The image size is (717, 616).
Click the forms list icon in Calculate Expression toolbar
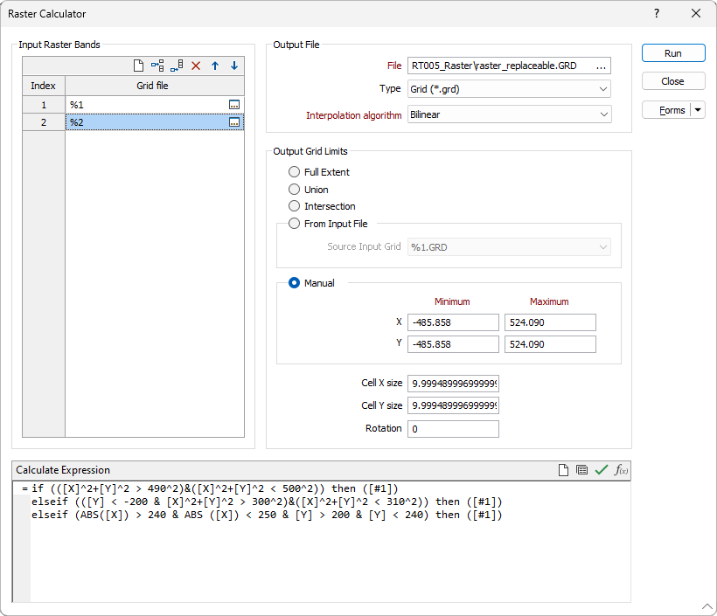(581, 470)
